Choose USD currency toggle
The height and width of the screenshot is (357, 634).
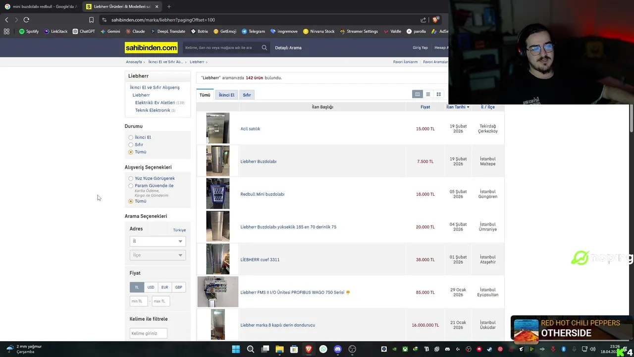click(x=151, y=287)
